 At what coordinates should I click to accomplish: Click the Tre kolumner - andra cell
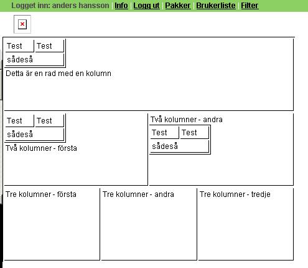coord(149,224)
